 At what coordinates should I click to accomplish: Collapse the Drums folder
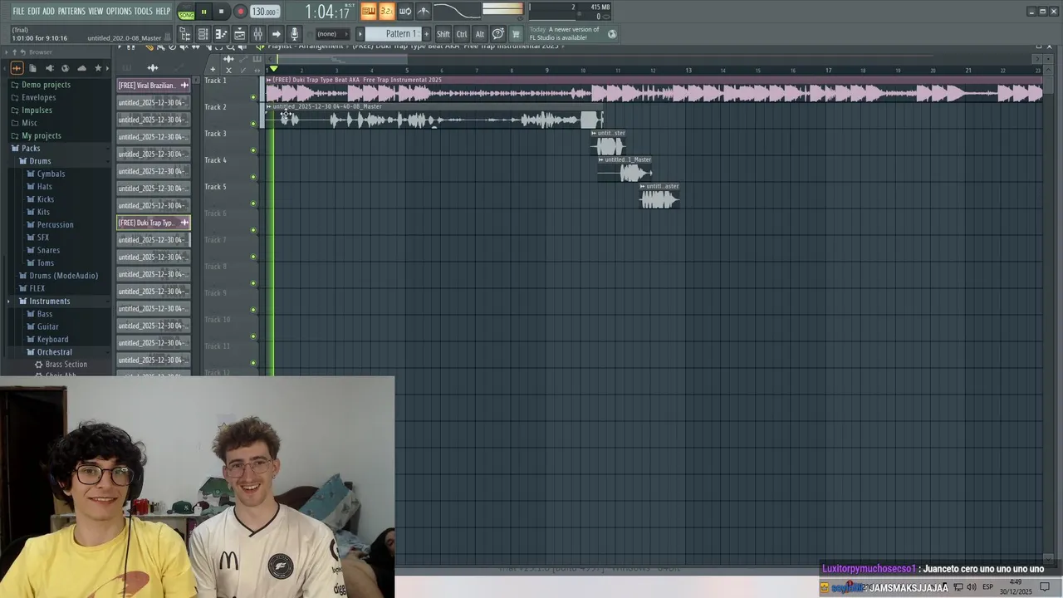40,161
